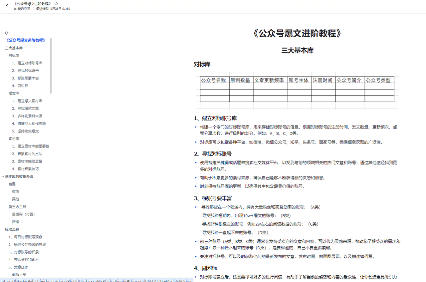Go to outline entry 3、对标账号的积累
The height and width of the screenshot is (282, 426).
pyautogui.click(x=24, y=252)
